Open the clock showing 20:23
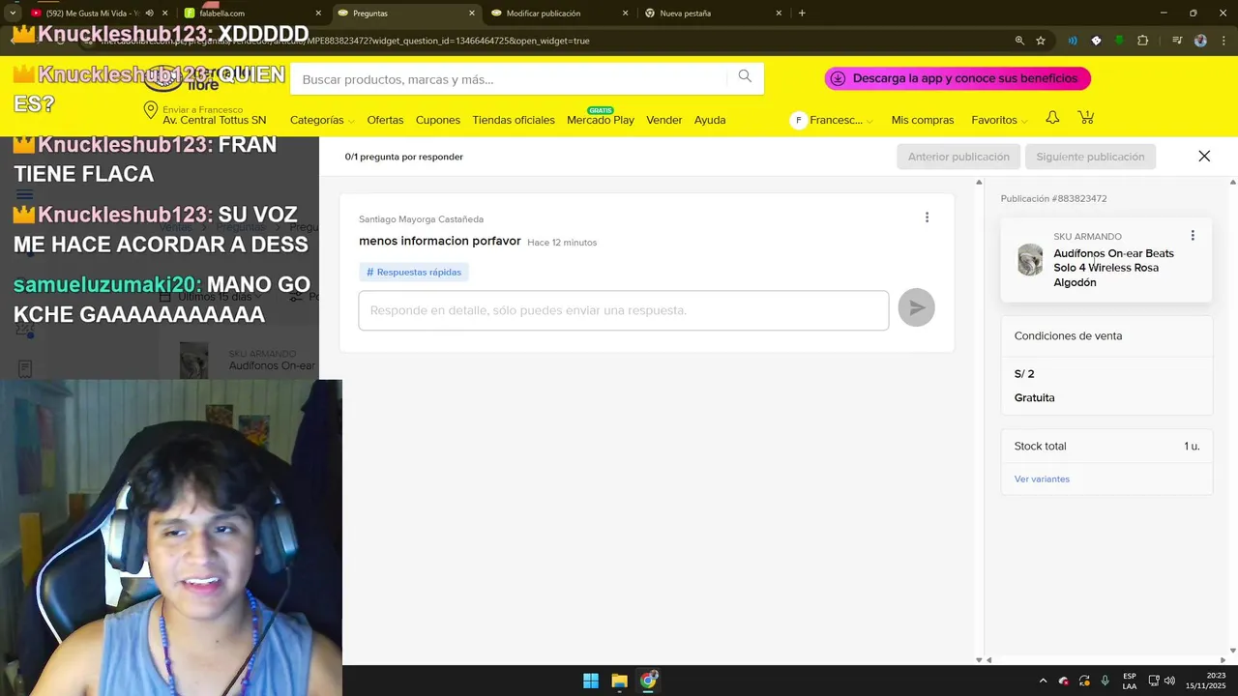Image resolution: width=1238 pixels, height=696 pixels. pos(1205,681)
